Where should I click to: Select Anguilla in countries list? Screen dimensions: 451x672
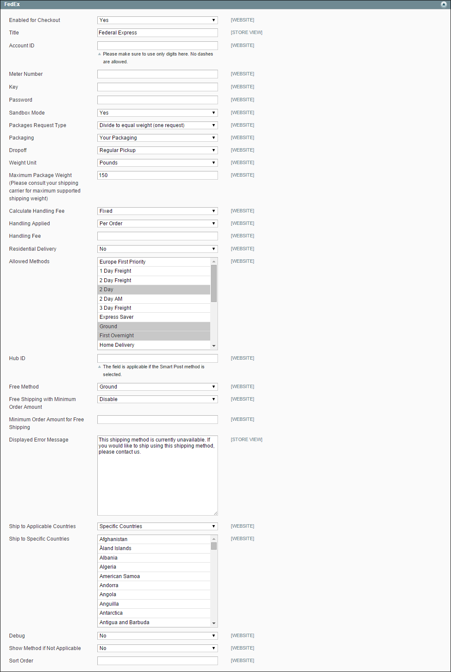(154, 604)
